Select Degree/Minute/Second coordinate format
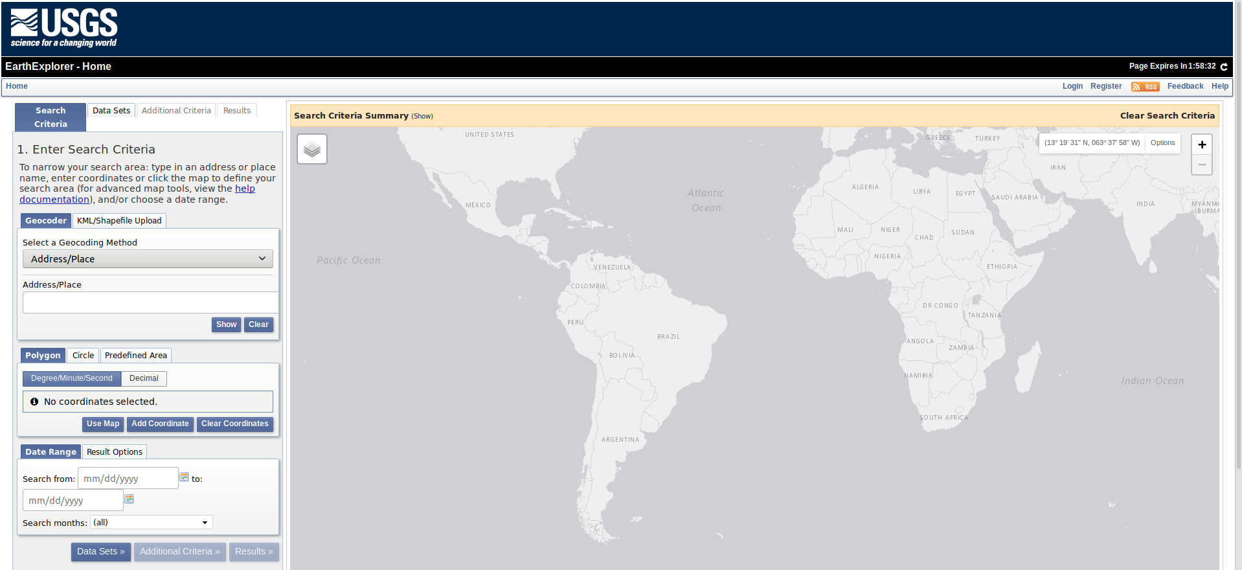 click(72, 378)
